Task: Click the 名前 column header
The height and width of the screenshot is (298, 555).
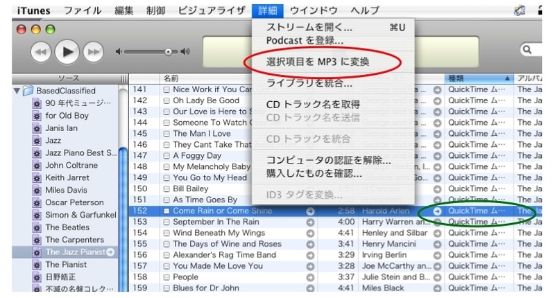Action: [205, 78]
